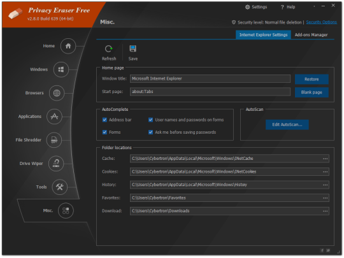The height and width of the screenshot is (258, 344).
Task: Open the Windows cleaning section icon
Action: click(61, 69)
